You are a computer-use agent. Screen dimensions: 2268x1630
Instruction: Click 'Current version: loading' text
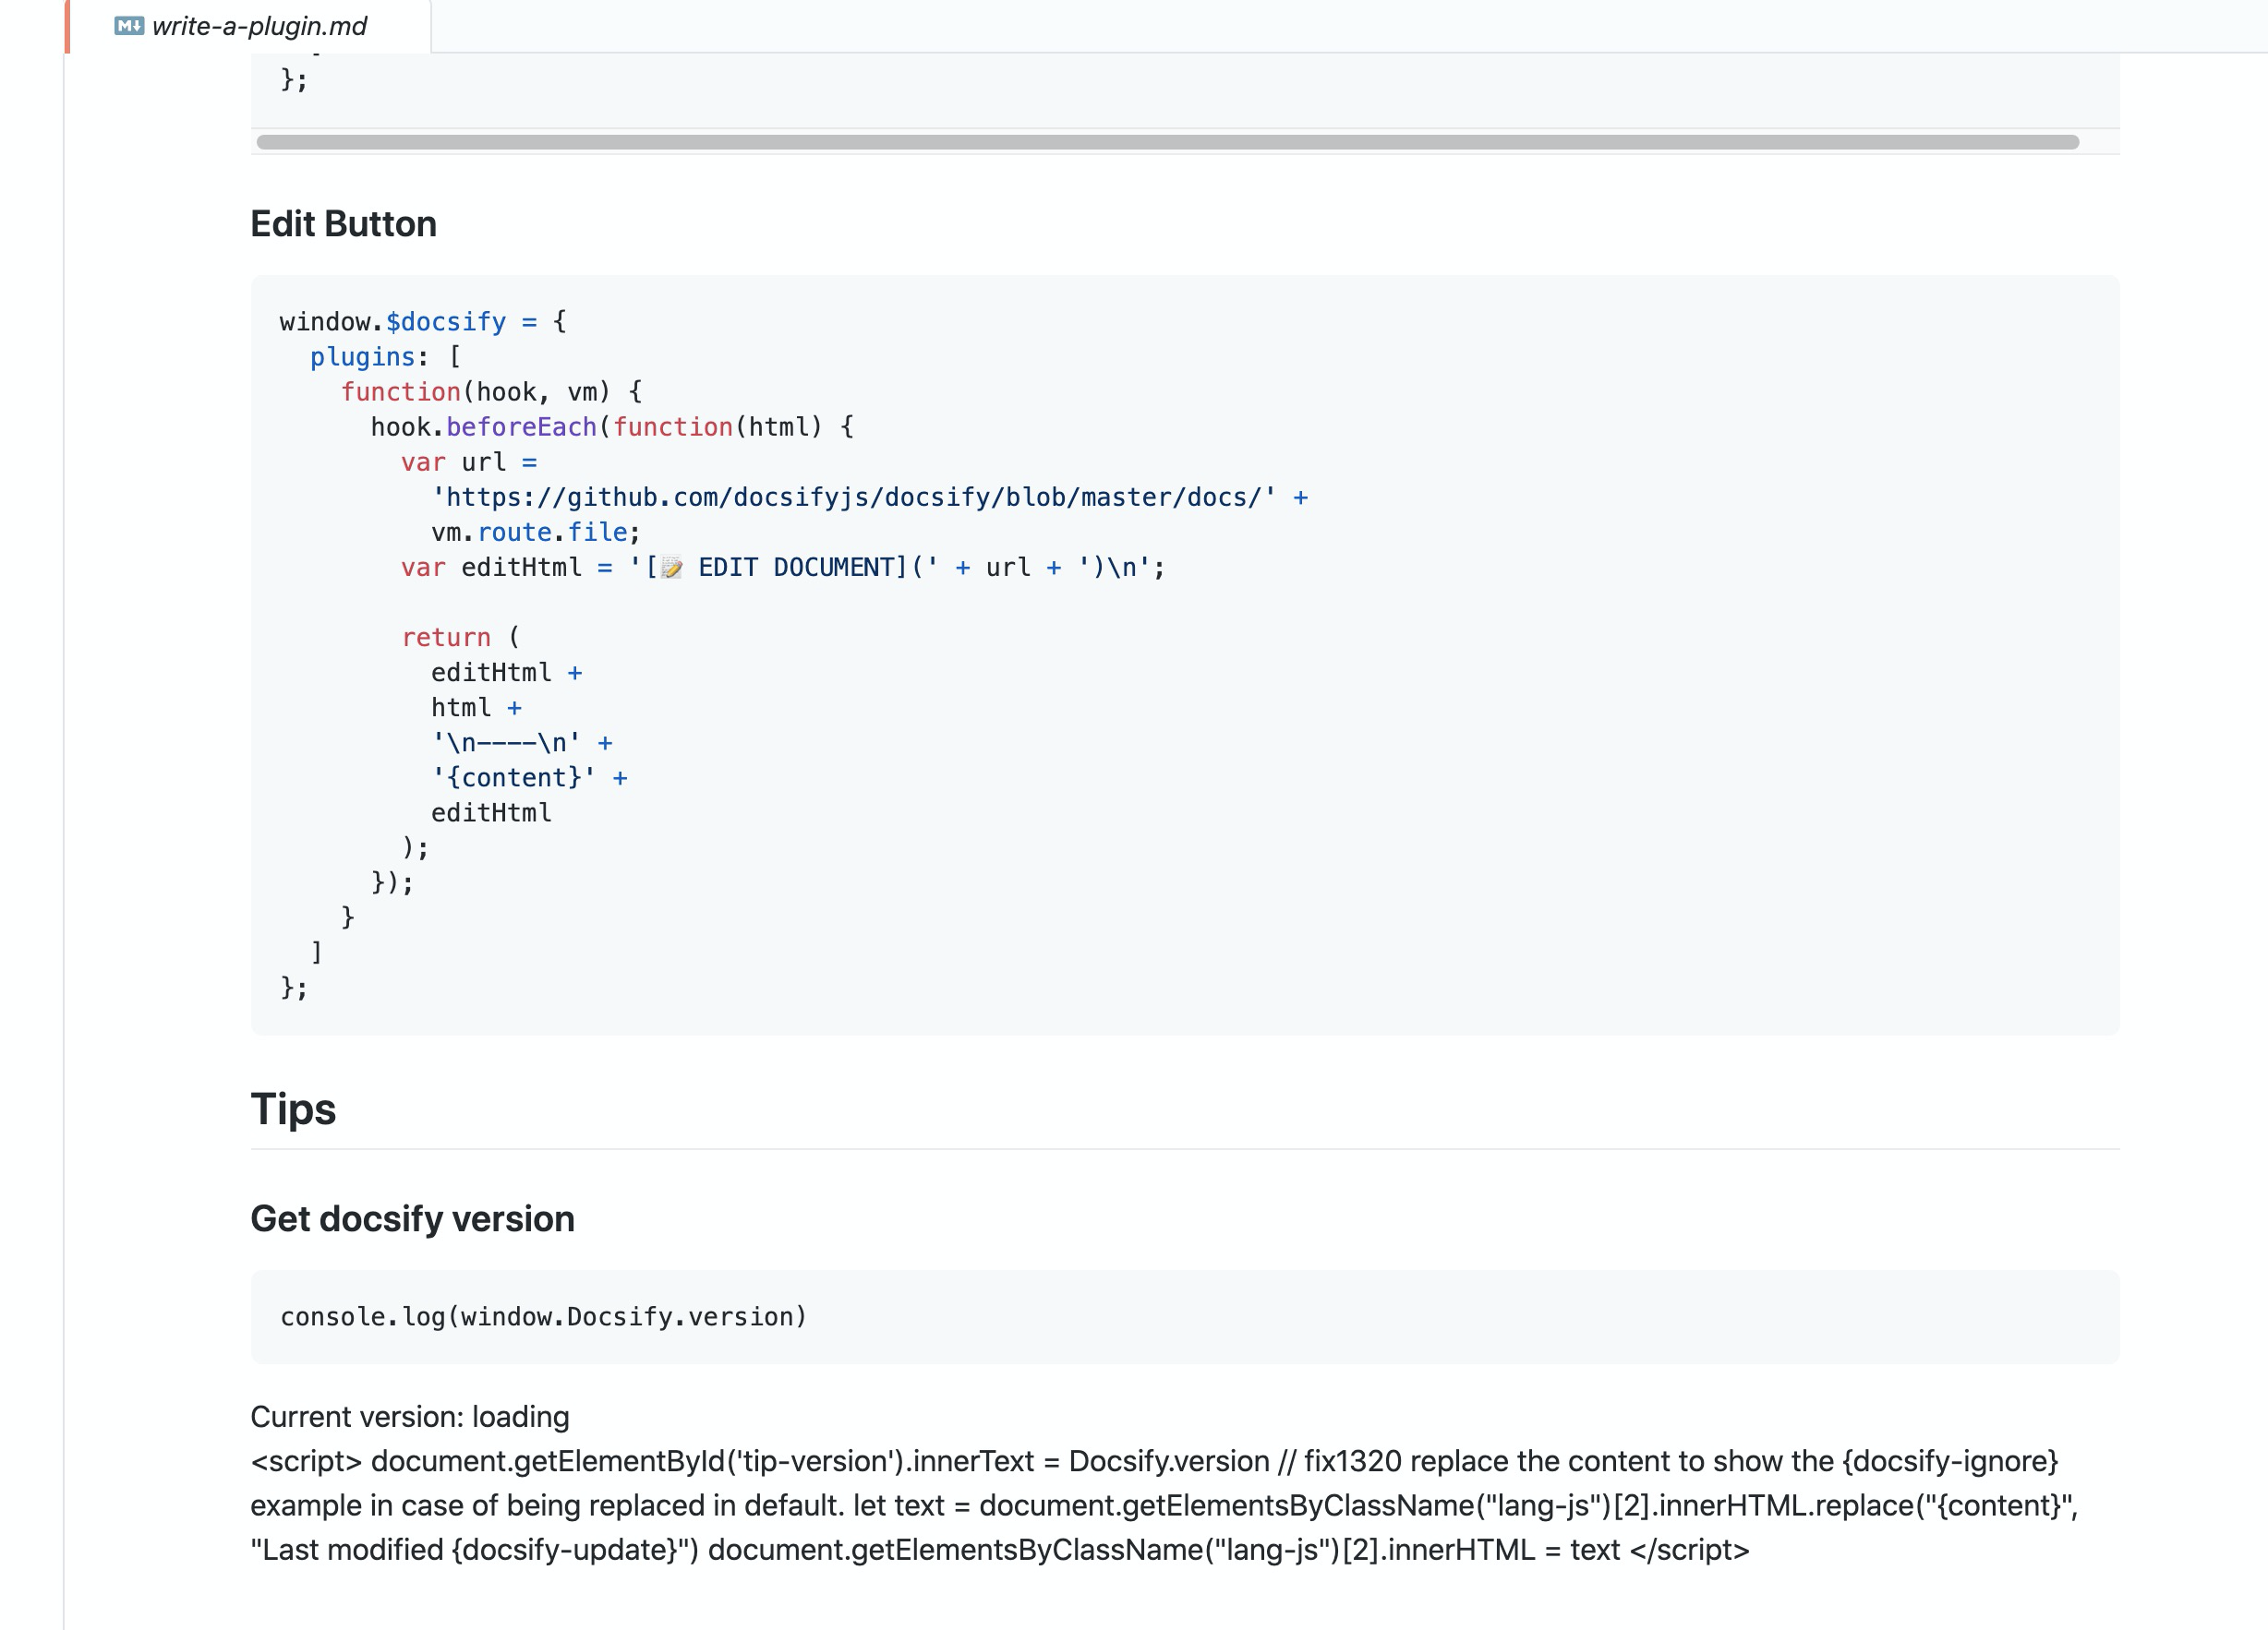[x=410, y=1417]
